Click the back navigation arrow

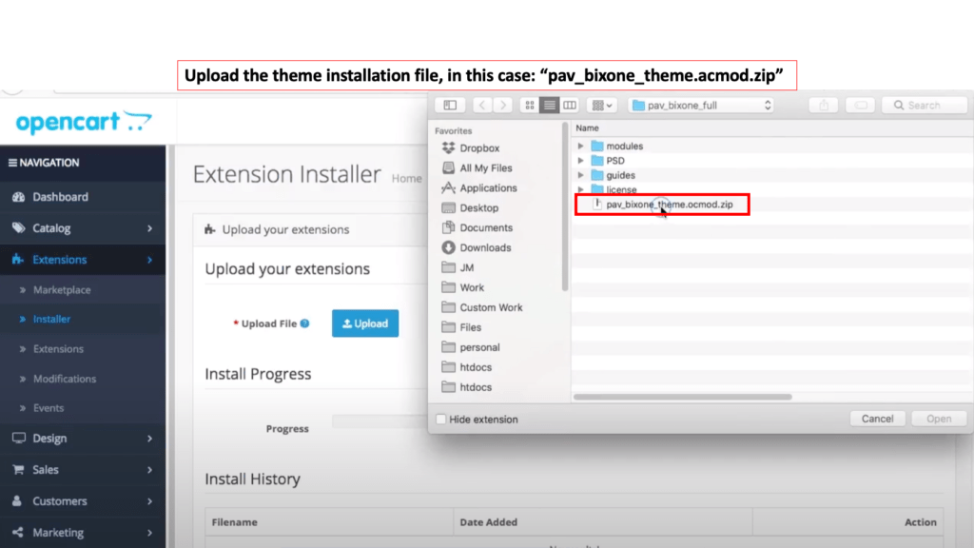click(x=482, y=106)
